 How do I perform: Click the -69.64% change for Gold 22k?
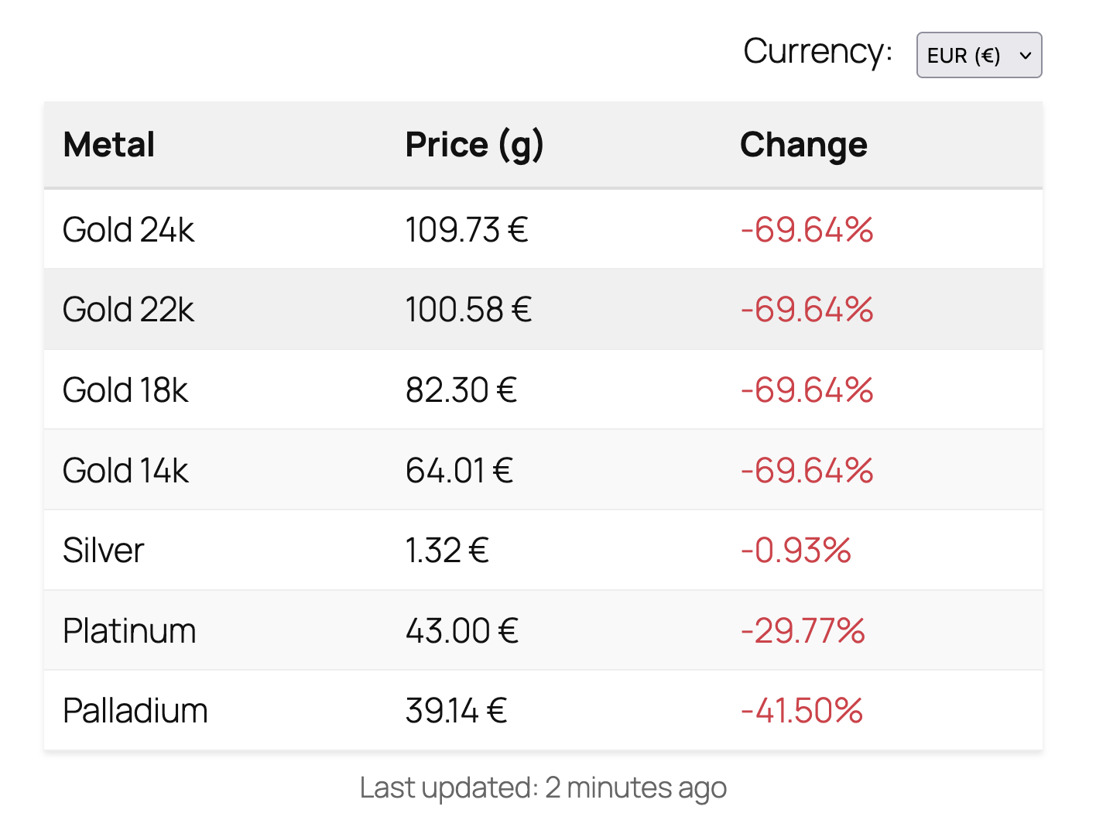807,310
